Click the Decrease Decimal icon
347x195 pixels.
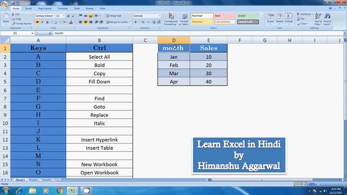coord(159,22)
